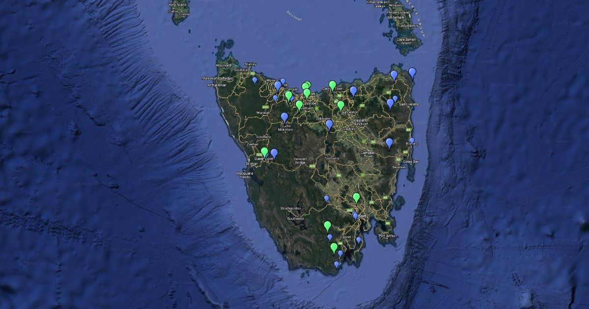This screenshot has width=589, height=309.
Task: Select the Strahan label
Action: [251, 164]
